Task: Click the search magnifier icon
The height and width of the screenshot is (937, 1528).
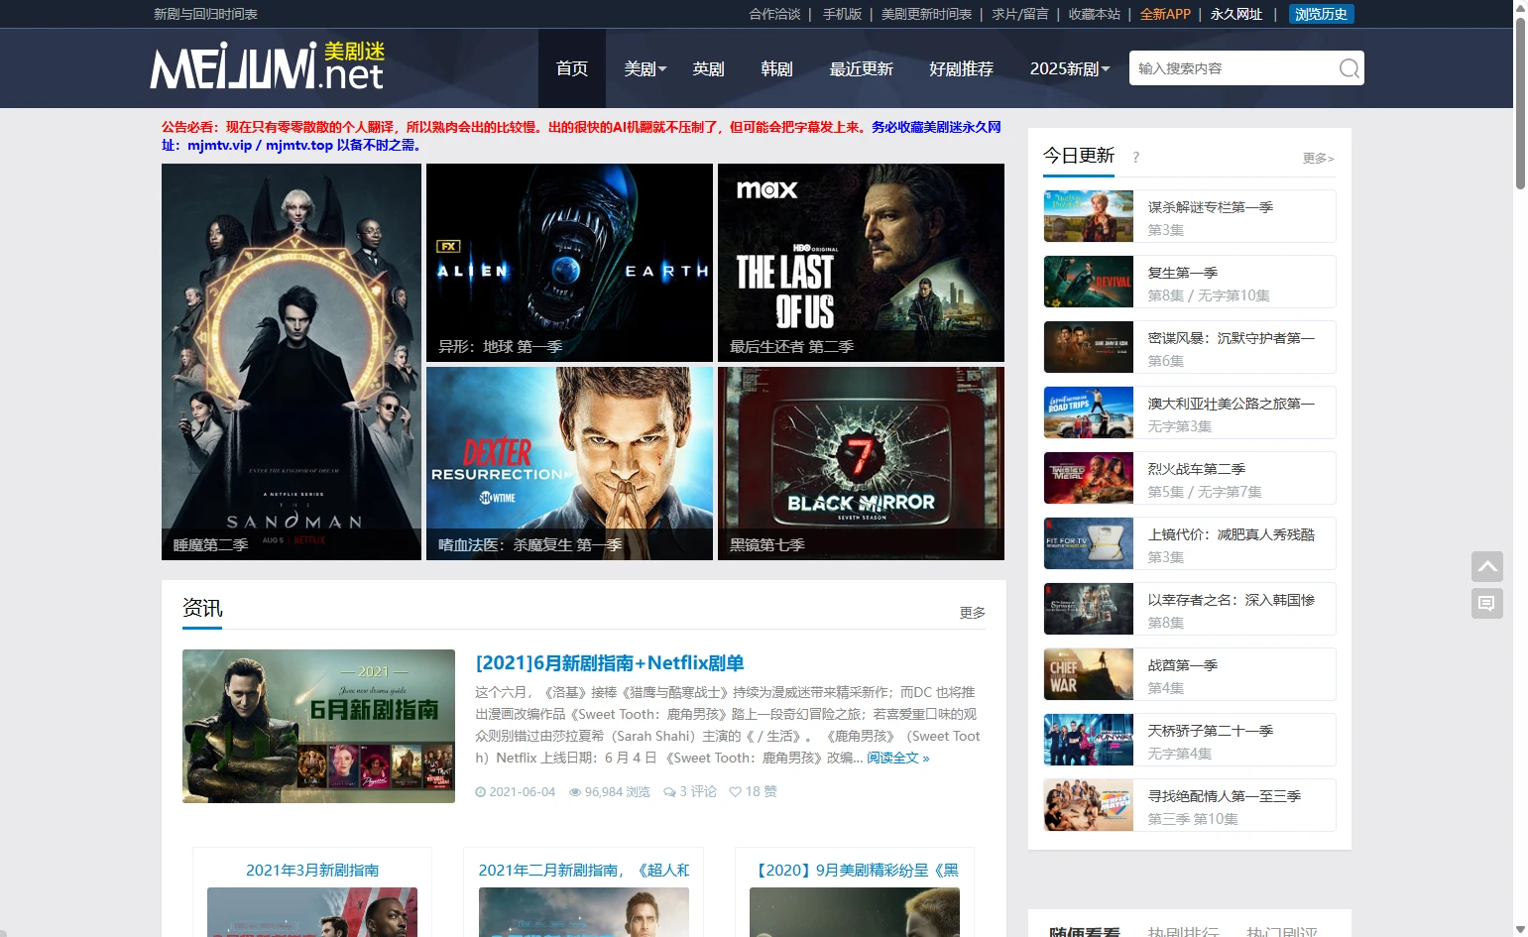Action: [1349, 68]
